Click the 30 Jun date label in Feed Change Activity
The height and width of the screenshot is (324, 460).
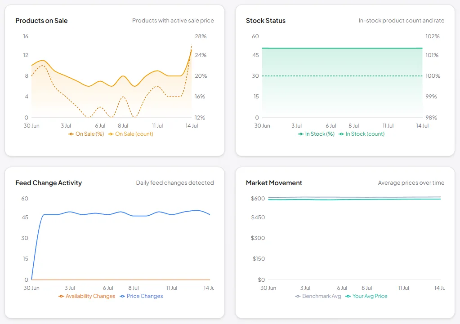31,288
